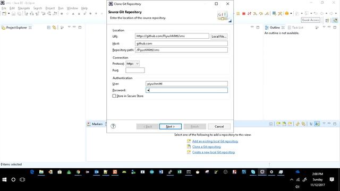
Task: Open the Navigate menu
Action: pyautogui.click(x=24, y=8)
